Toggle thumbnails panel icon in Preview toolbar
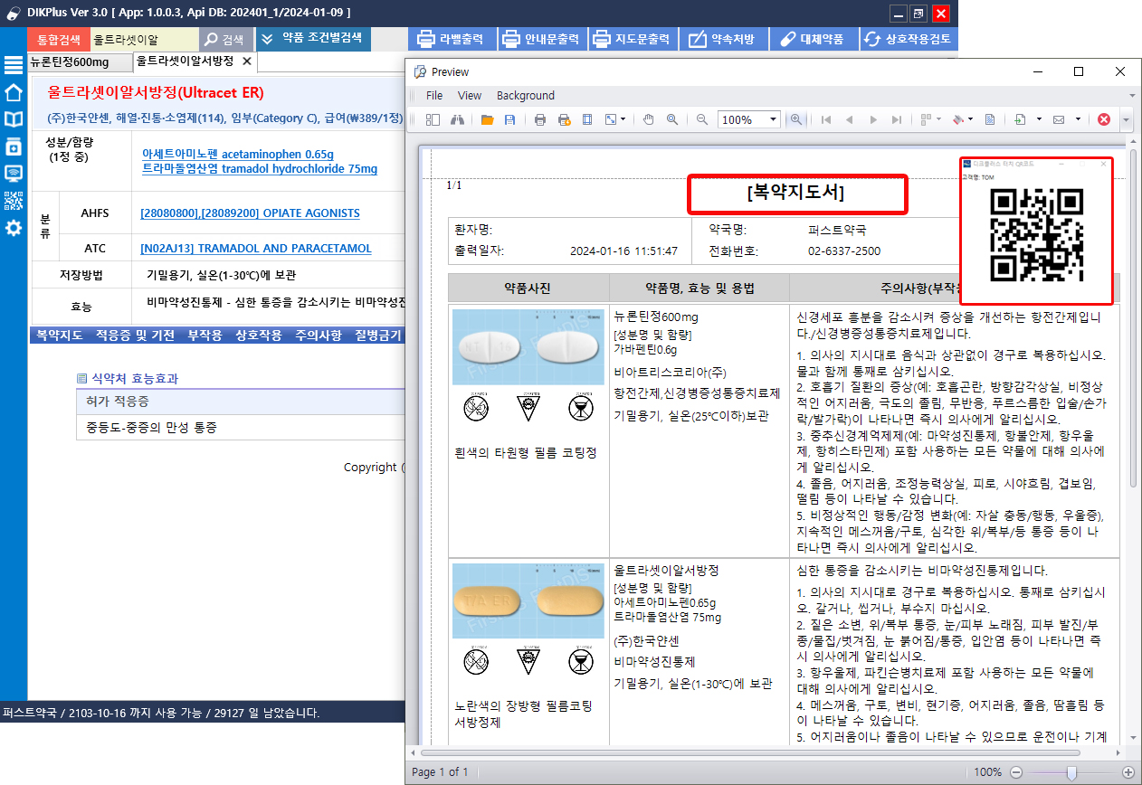Image resolution: width=1142 pixels, height=785 pixels. click(x=433, y=119)
